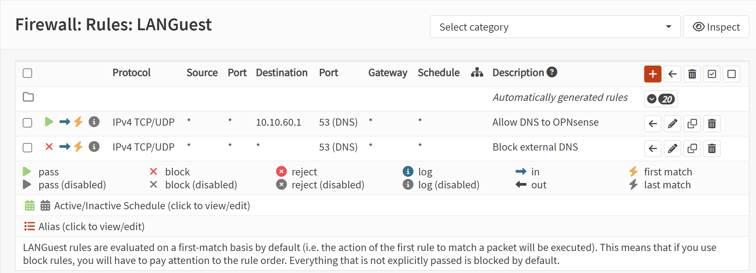Click the red plus add rule button
This screenshot has height=273, width=756.
[x=652, y=74]
